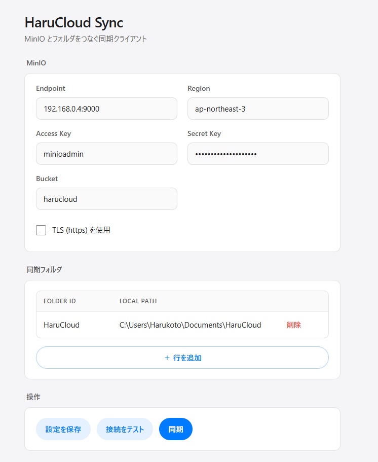Click the Endpoint input field
The image size is (378, 462).
click(x=106, y=109)
